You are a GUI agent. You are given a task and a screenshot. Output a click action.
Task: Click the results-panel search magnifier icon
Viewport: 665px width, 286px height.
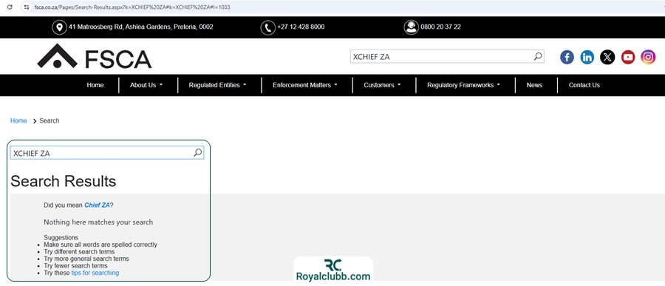click(197, 153)
